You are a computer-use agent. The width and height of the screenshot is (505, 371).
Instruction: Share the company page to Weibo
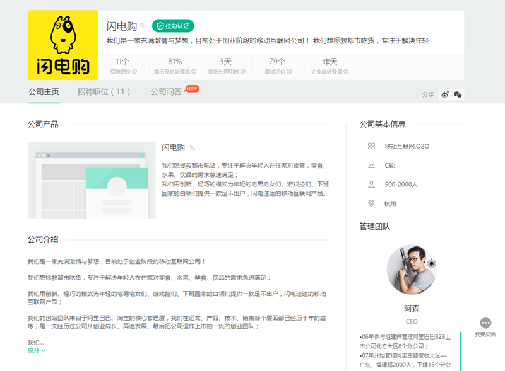[446, 94]
